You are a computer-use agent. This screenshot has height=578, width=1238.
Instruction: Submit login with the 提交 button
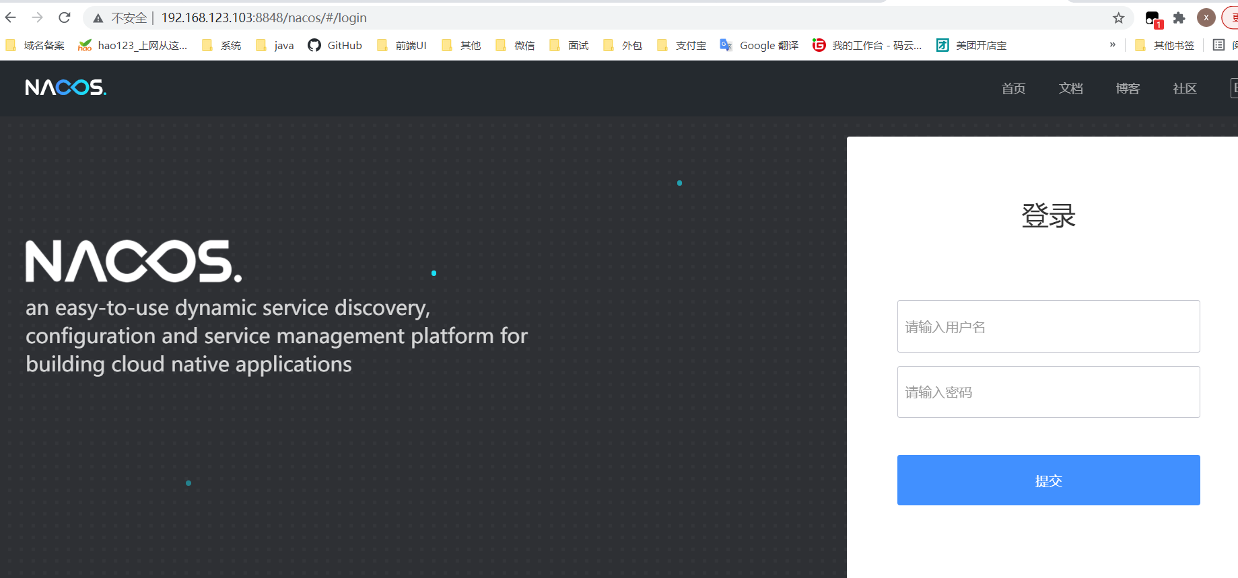point(1048,480)
